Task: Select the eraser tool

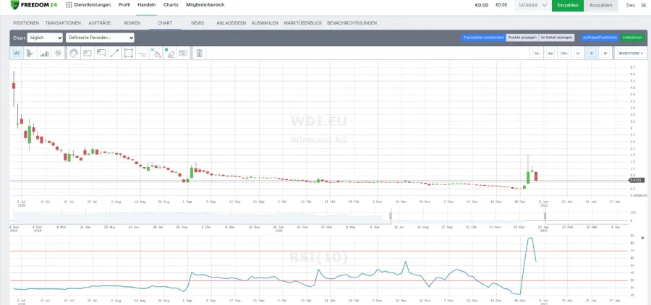Action: click(170, 53)
